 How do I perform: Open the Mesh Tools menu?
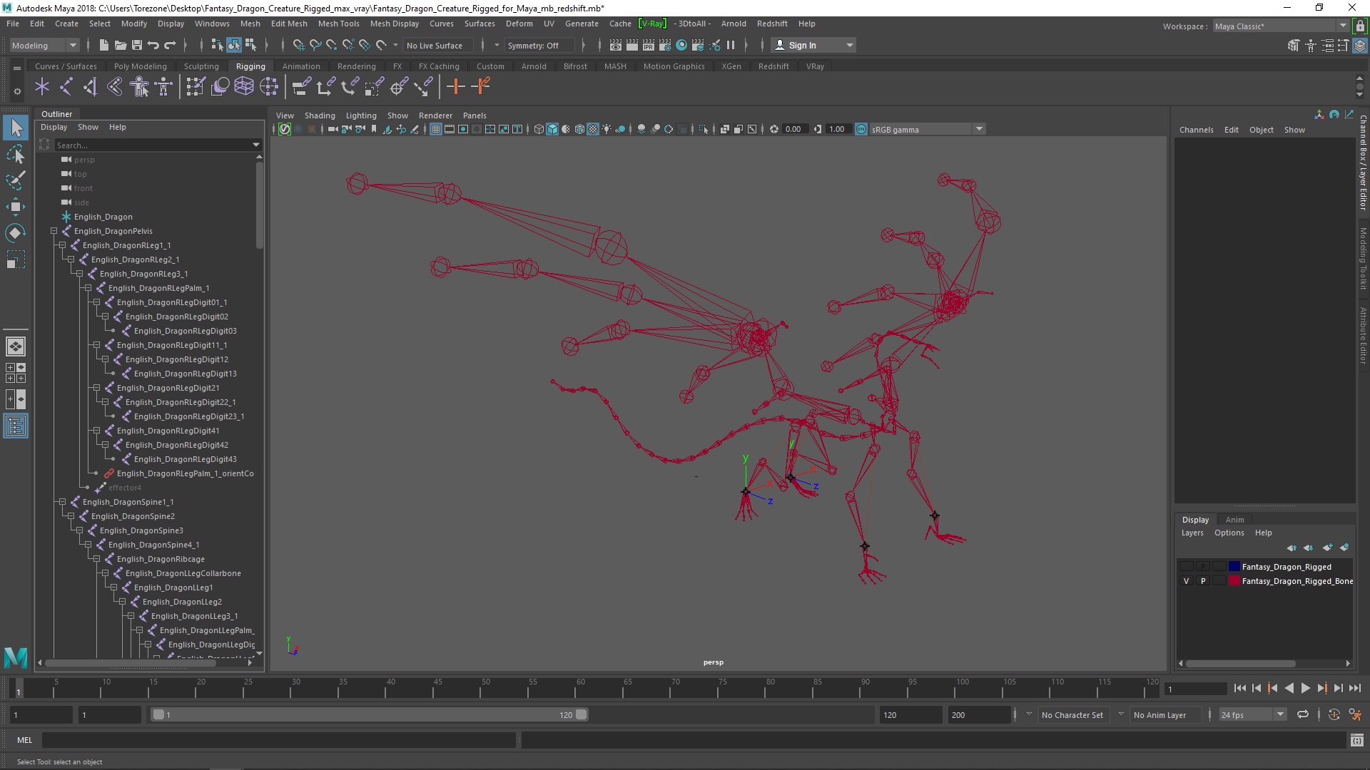pos(338,24)
